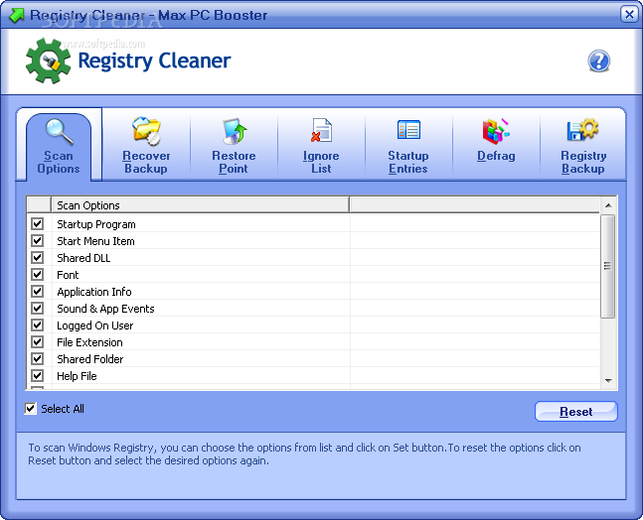This screenshot has width=643, height=520.
Task: Open the Registry Backup tab label
Action: pos(583,162)
